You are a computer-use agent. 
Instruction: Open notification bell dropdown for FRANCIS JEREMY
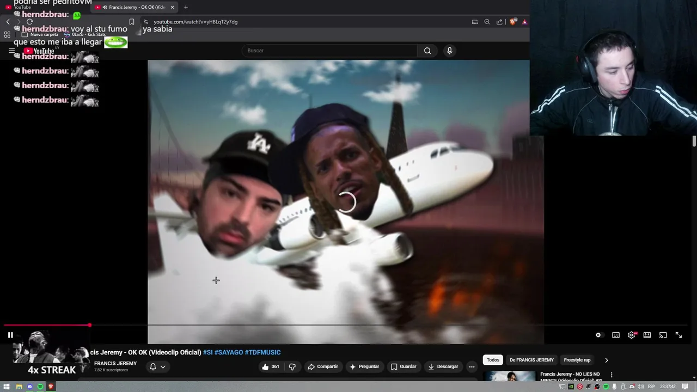tap(158, 367)
